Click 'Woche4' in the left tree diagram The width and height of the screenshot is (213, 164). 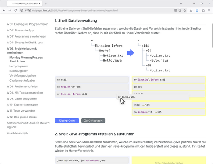[105, 51]
